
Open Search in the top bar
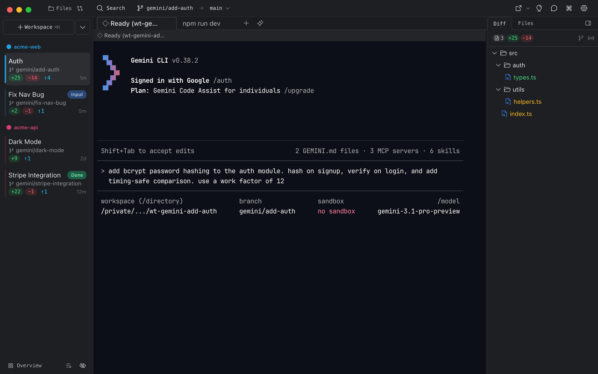[x=111, y=8]
